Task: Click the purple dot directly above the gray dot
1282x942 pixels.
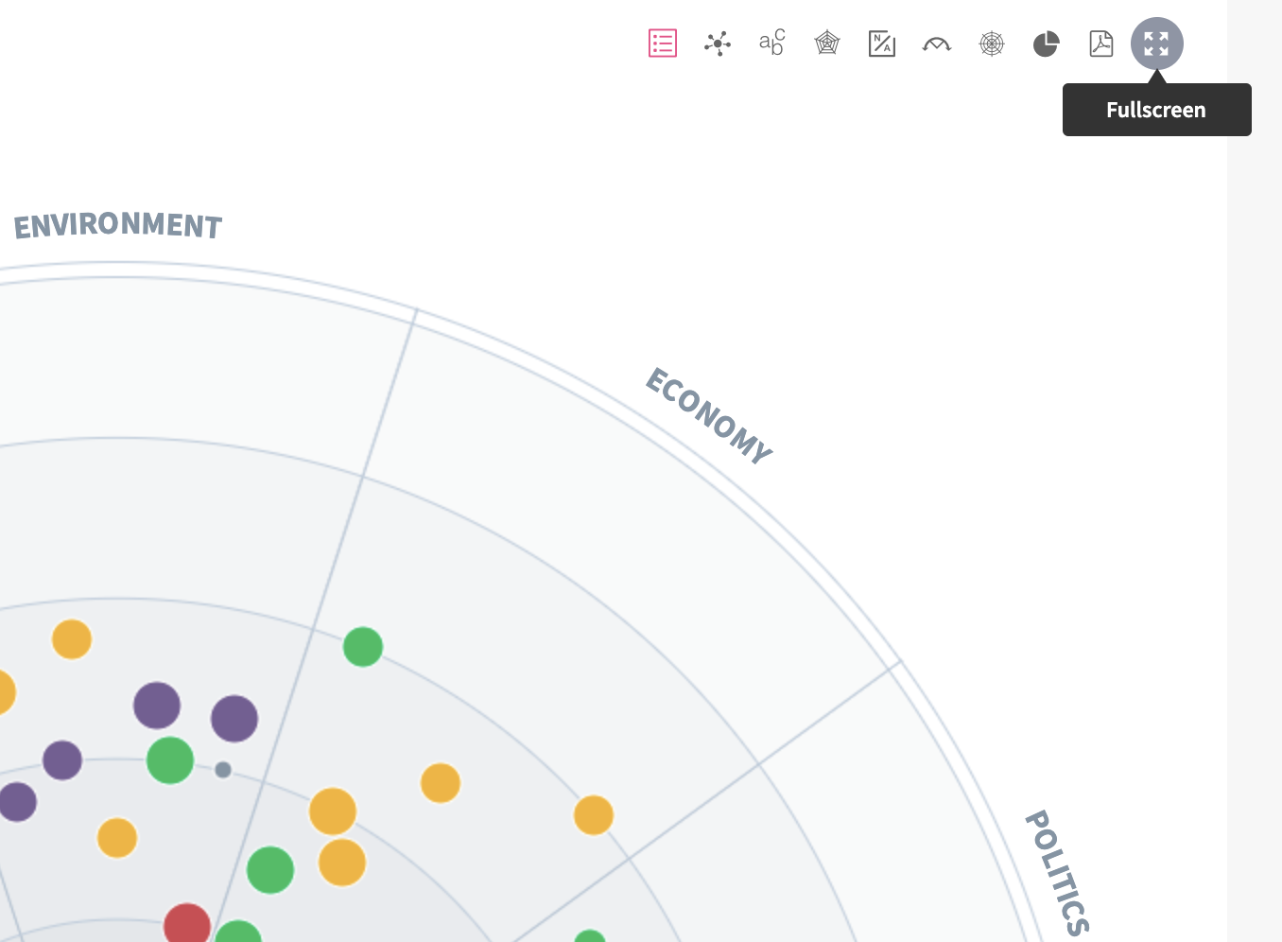Action: point(234,719)
